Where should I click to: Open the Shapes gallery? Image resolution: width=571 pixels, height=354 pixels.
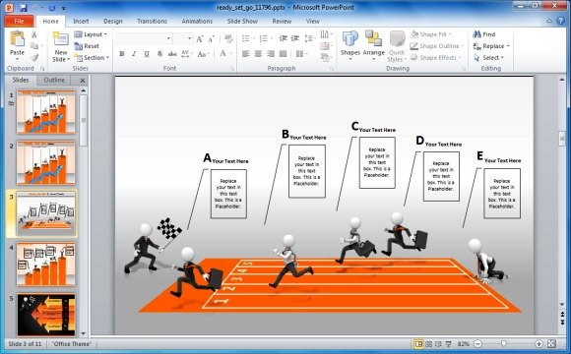click(x=350, y=46)
